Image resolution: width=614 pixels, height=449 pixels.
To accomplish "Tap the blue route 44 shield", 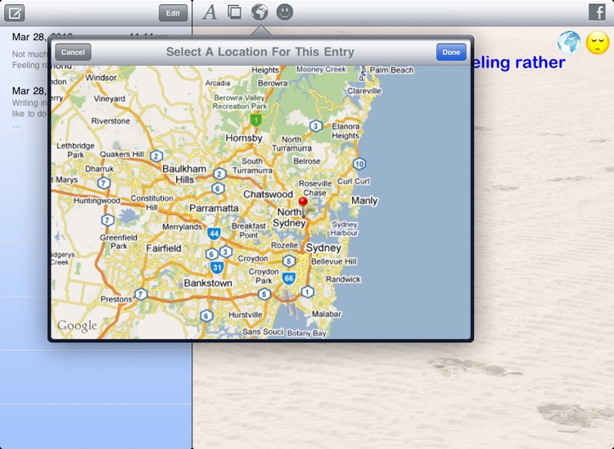I will pyautogui.click(x=214, y=234).
